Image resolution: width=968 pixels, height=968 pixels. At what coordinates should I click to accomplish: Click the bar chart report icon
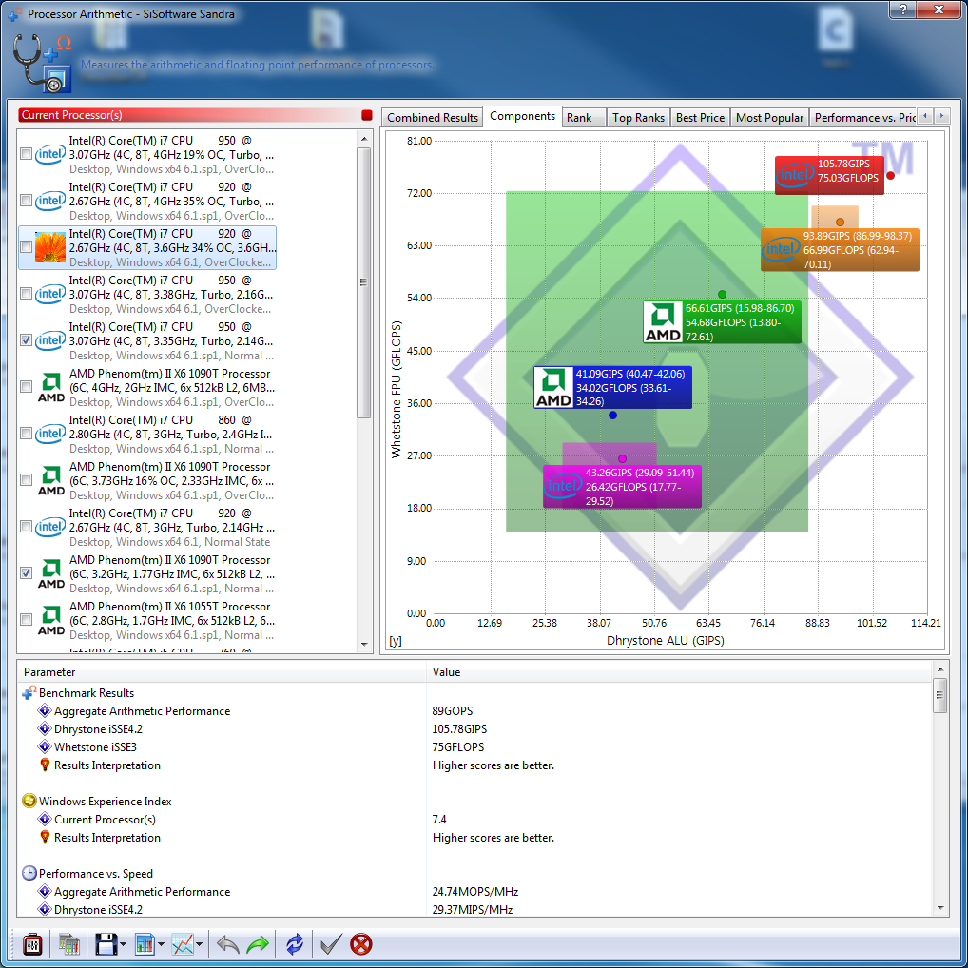click(x=145, y=944)
